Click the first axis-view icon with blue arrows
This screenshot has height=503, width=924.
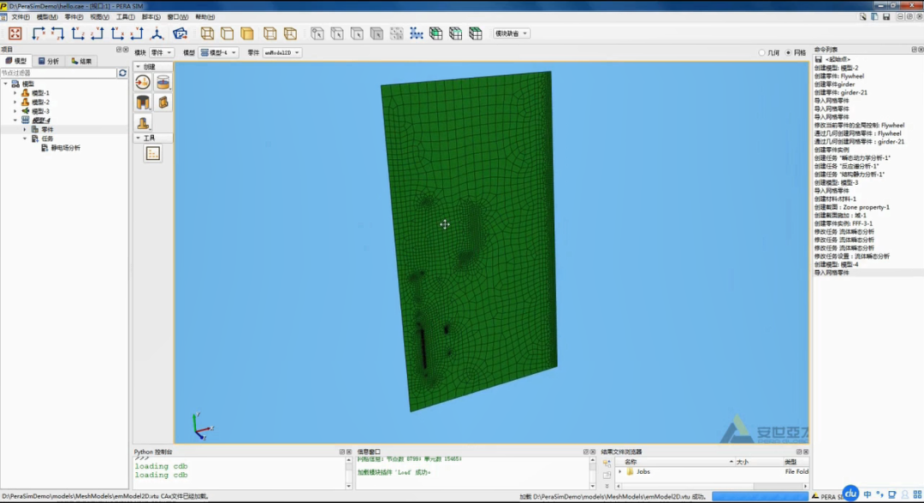click(x=38, y=33)
